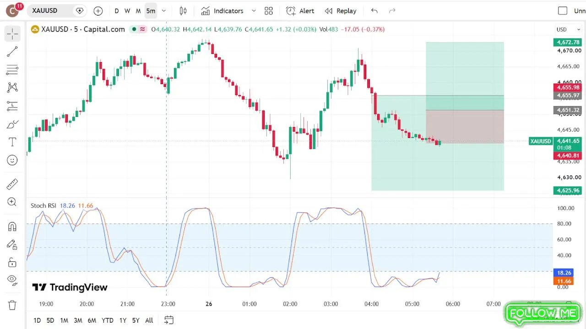Activate the zoom in tool
The image size is (586, 329).
click(x=12, y=202)
